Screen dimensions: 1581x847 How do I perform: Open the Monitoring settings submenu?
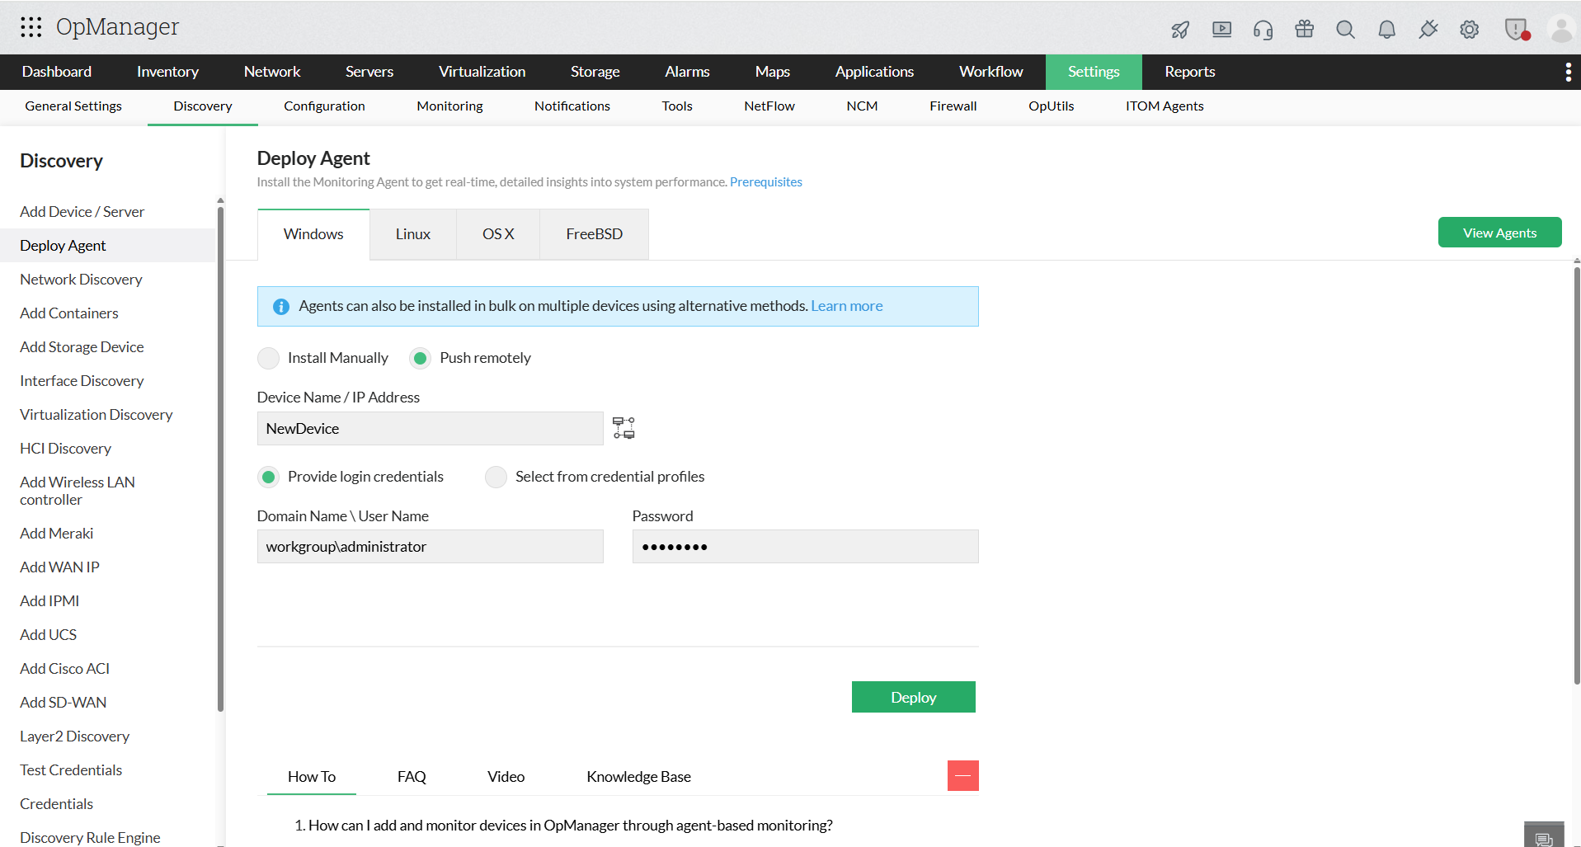coord(449,106)
